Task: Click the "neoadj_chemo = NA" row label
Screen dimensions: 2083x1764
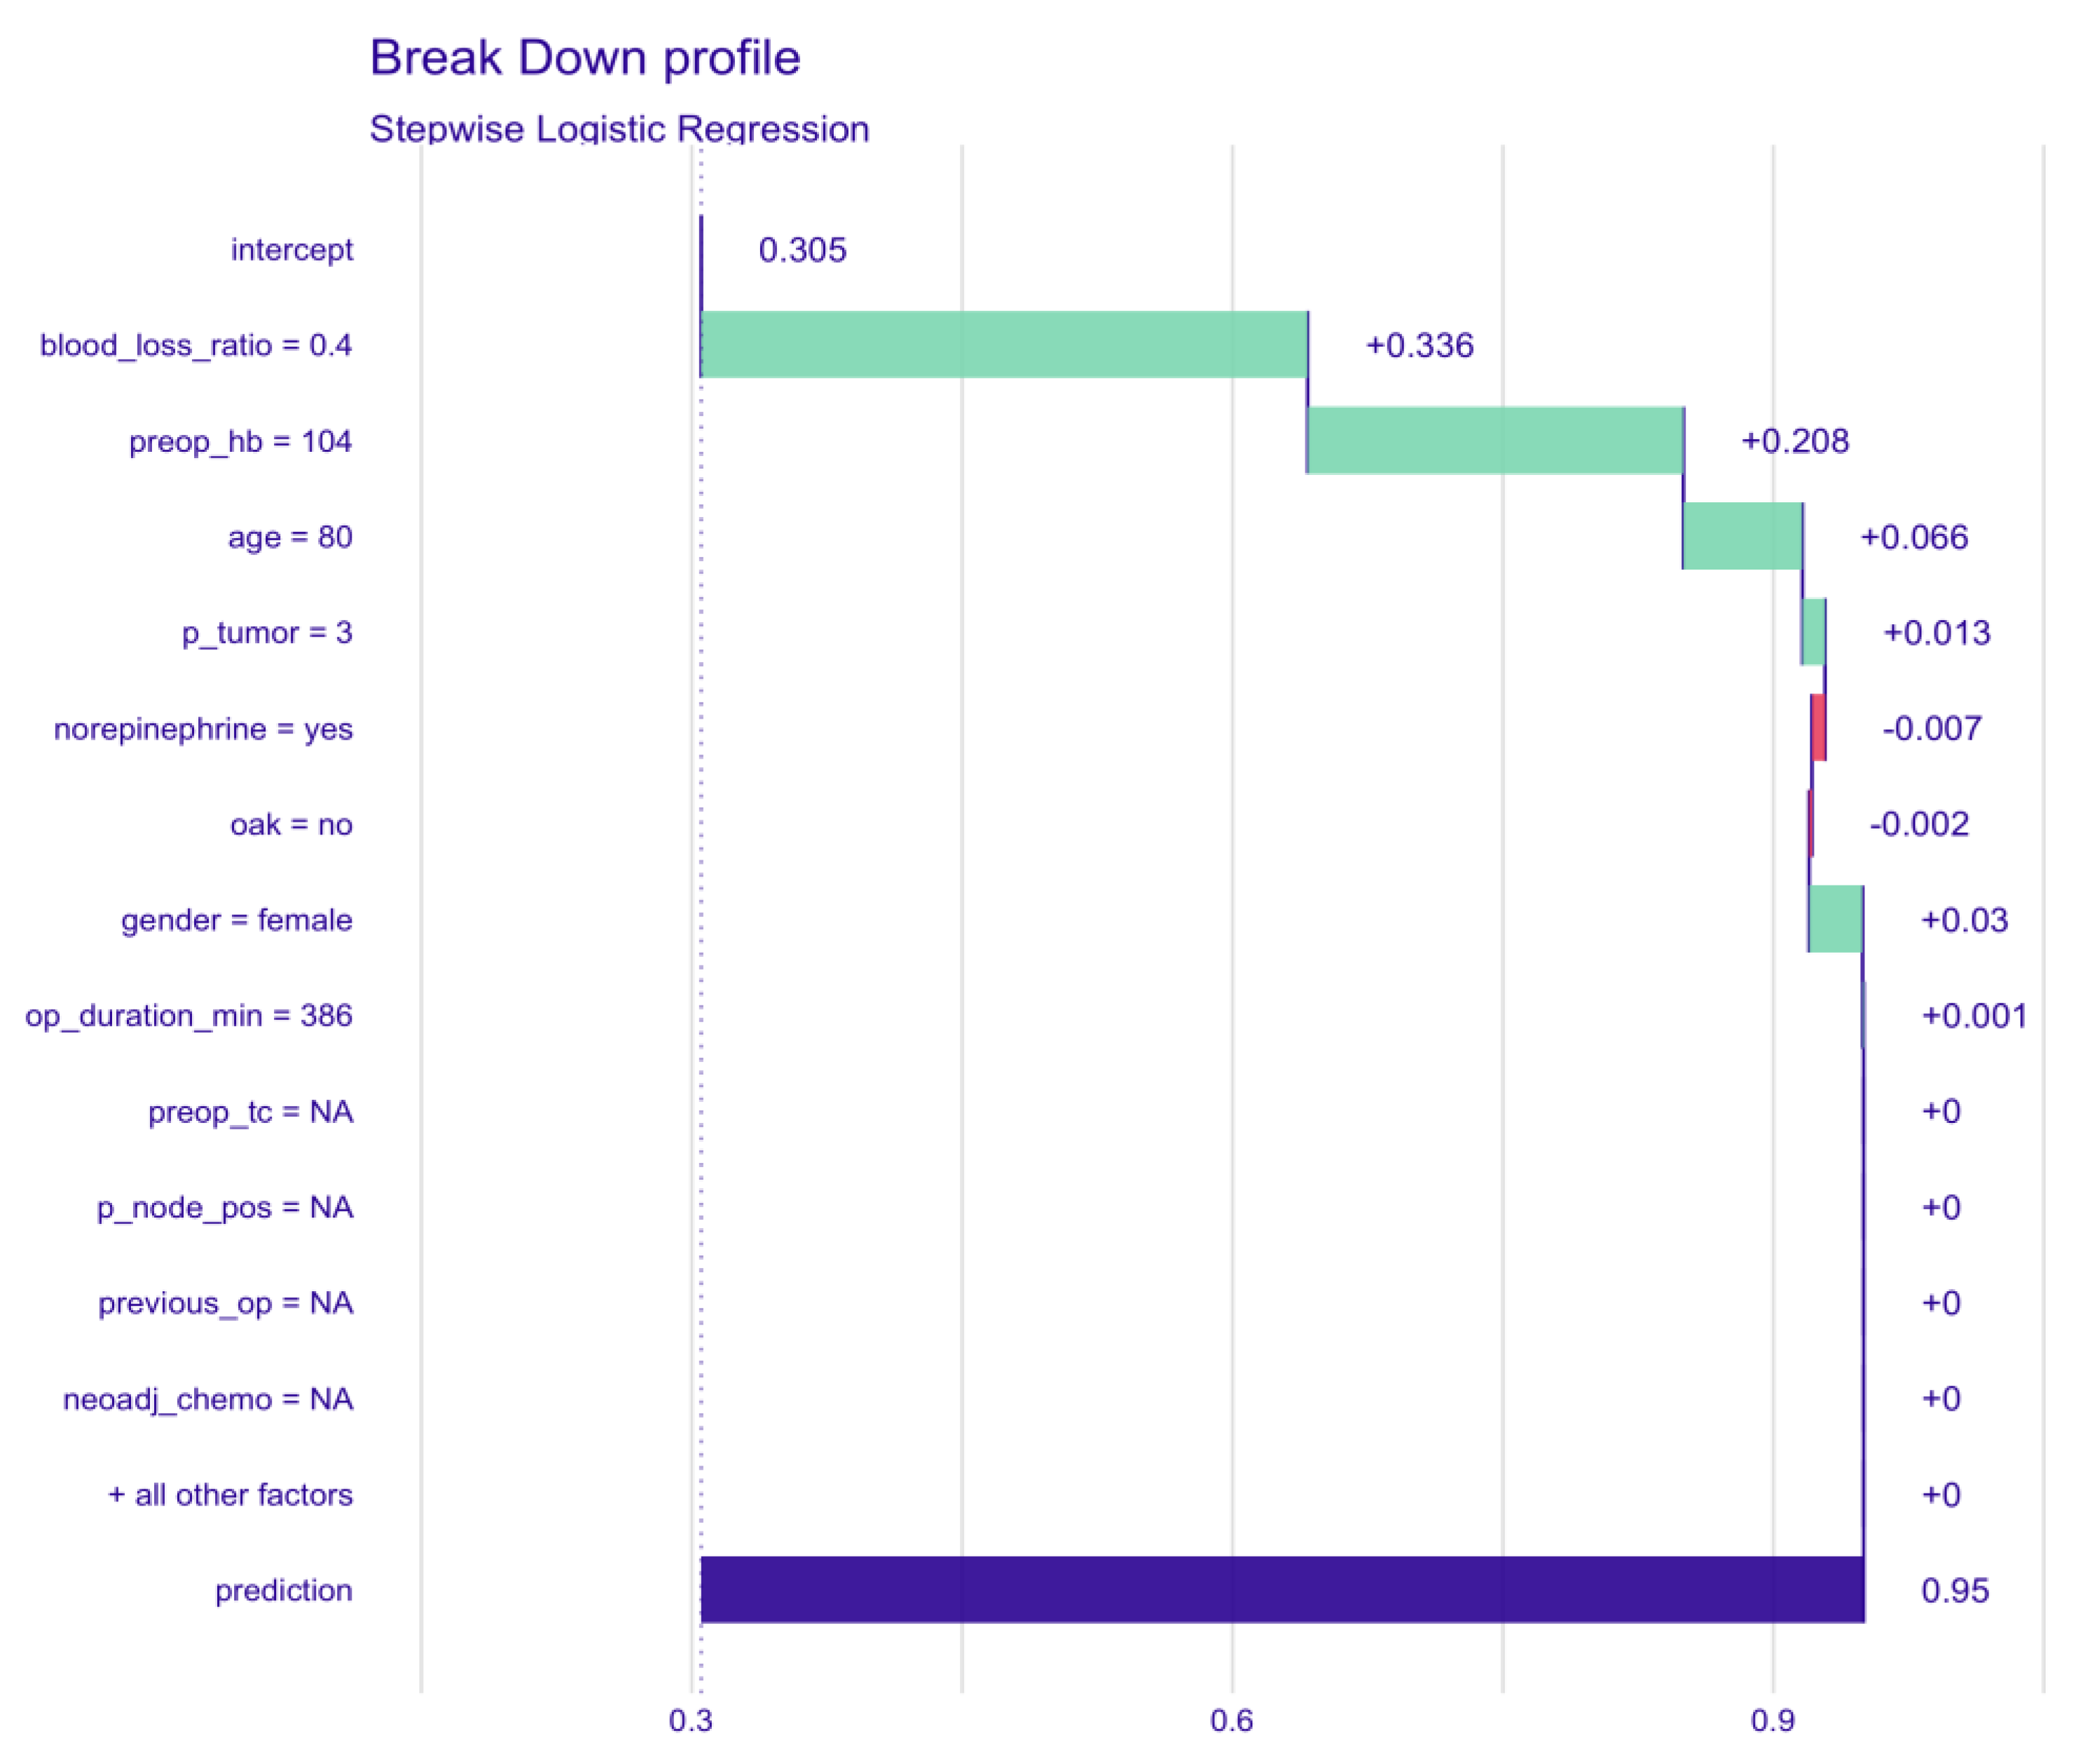Action: coord(208,1398)
